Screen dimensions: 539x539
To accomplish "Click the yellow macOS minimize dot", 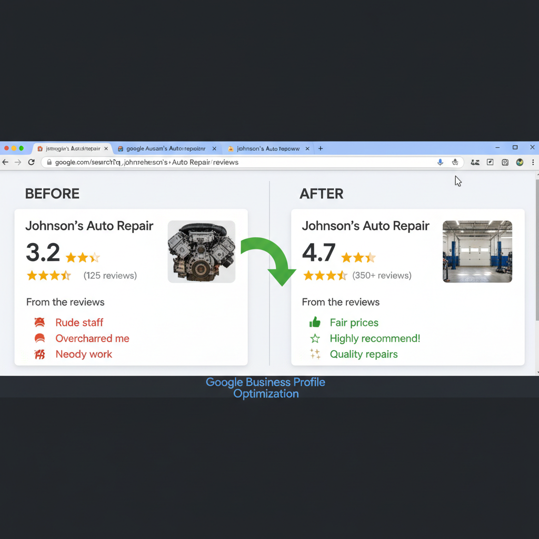I will pos(14,148).
